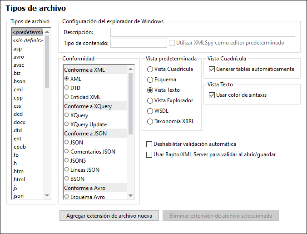Select the XQuery Update conformity radio button
Viewport: 307px width, 234px height.
pos(67,124)
